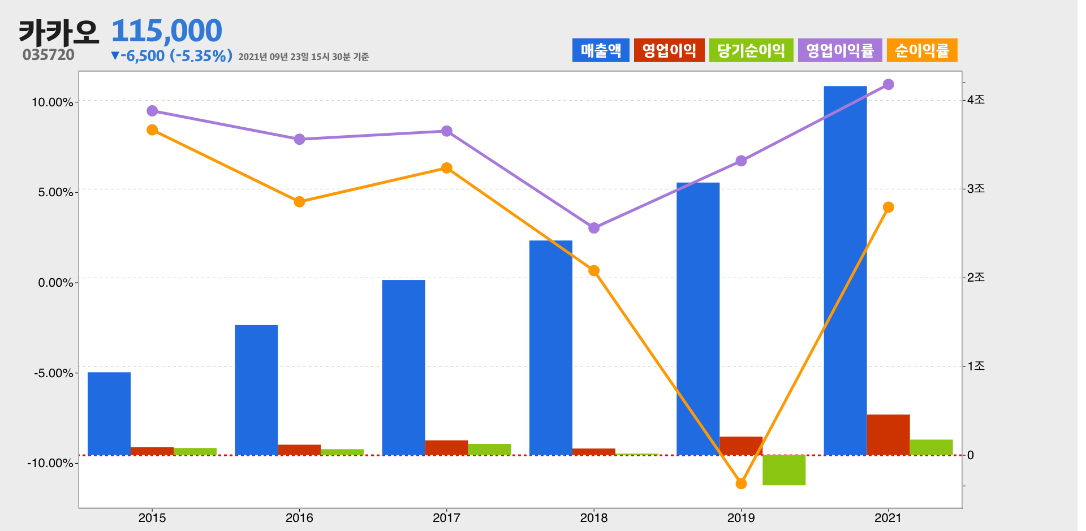Click the 0.00% left axis label
The image size is (1086, 531).
tap(56, 283)
